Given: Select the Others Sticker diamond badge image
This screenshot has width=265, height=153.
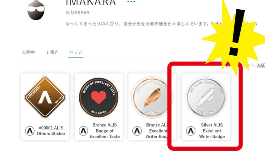Looking at the screenshot, I should pyautogui.click(x=45, y=97).
